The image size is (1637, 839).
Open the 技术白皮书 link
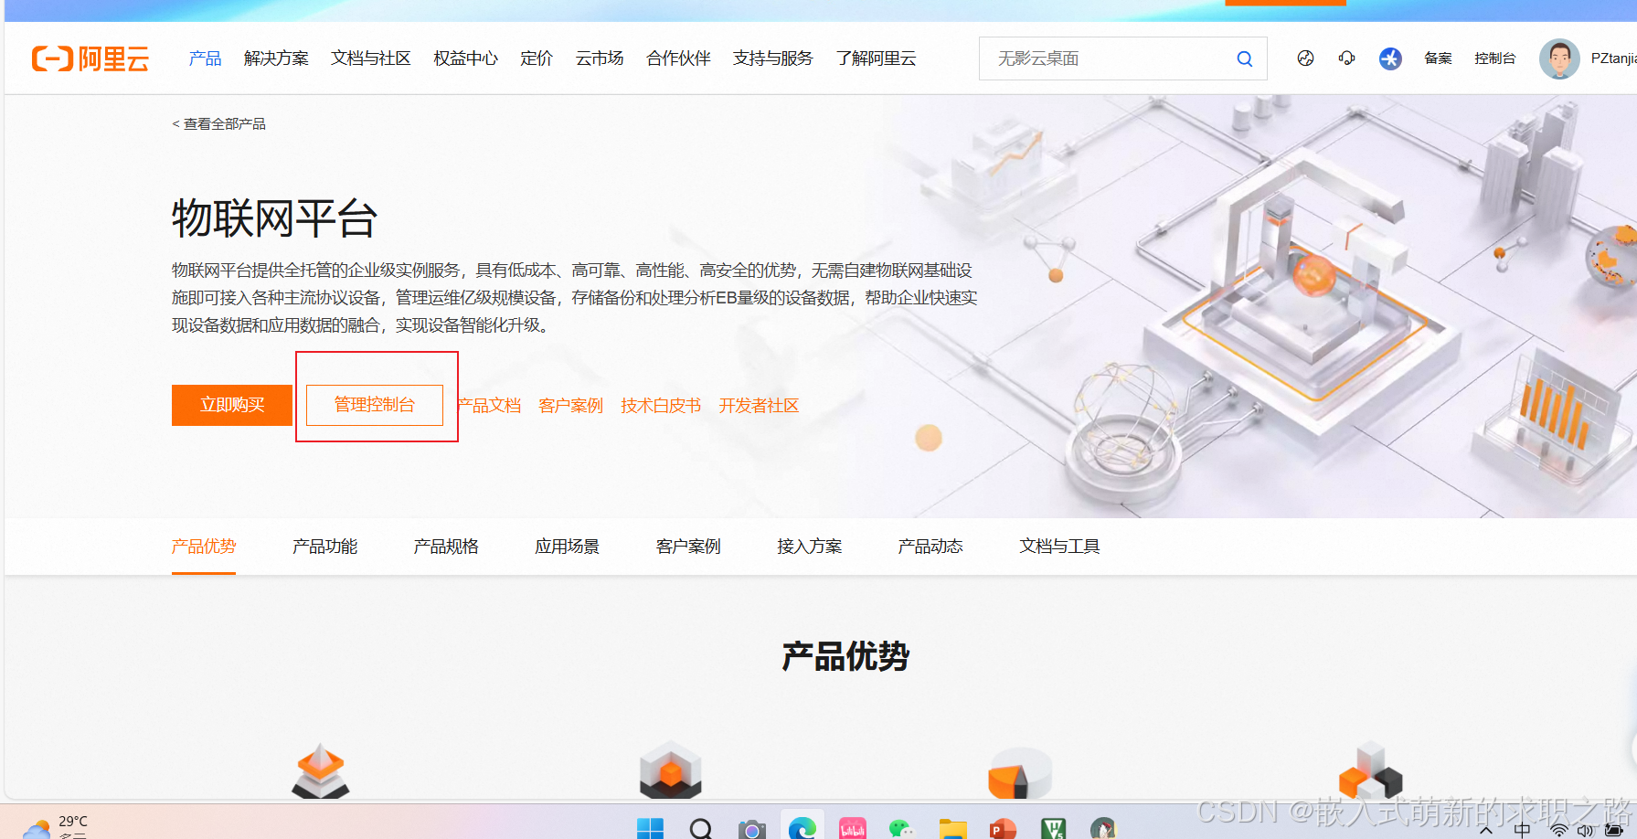[661, 406]
